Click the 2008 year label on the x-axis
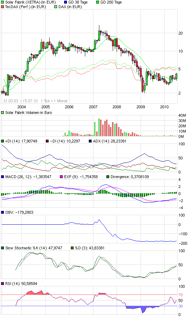Screen dimensions: 192x322 pos(117,107)
